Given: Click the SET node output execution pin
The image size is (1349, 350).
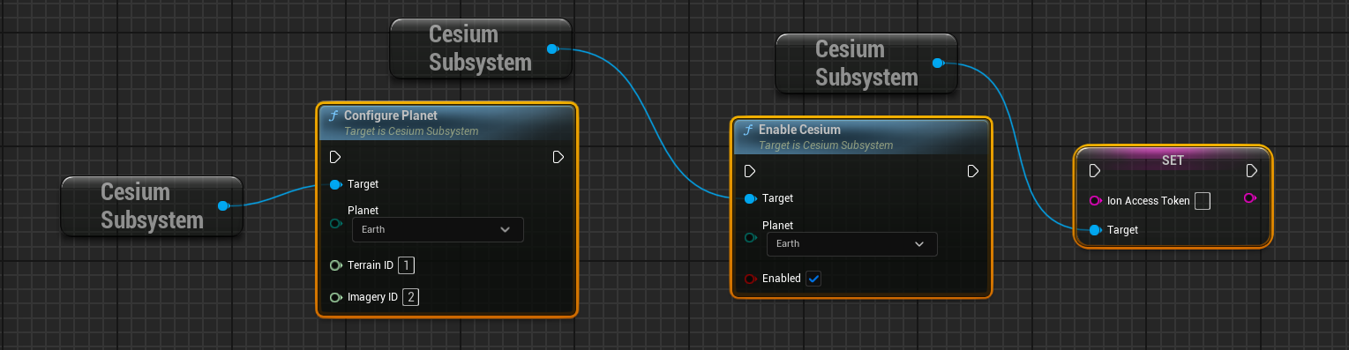Looking at the screenshot, I should coord(1252,170).
